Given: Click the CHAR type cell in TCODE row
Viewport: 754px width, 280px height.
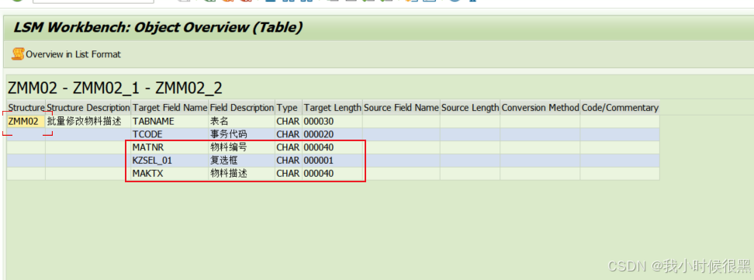Looking at the screenshot, I should click(289, 134).
